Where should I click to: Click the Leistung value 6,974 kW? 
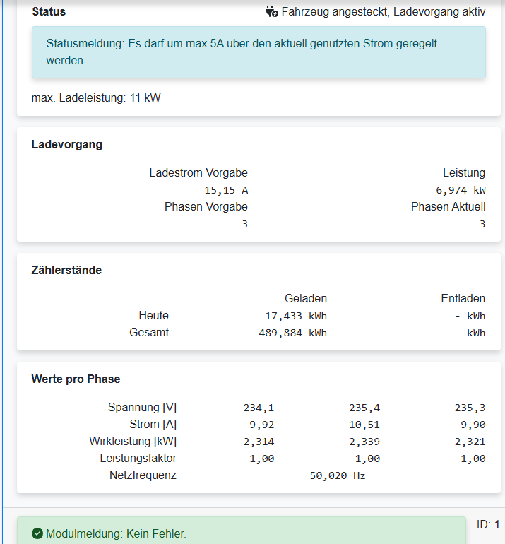tap(461, 190)
